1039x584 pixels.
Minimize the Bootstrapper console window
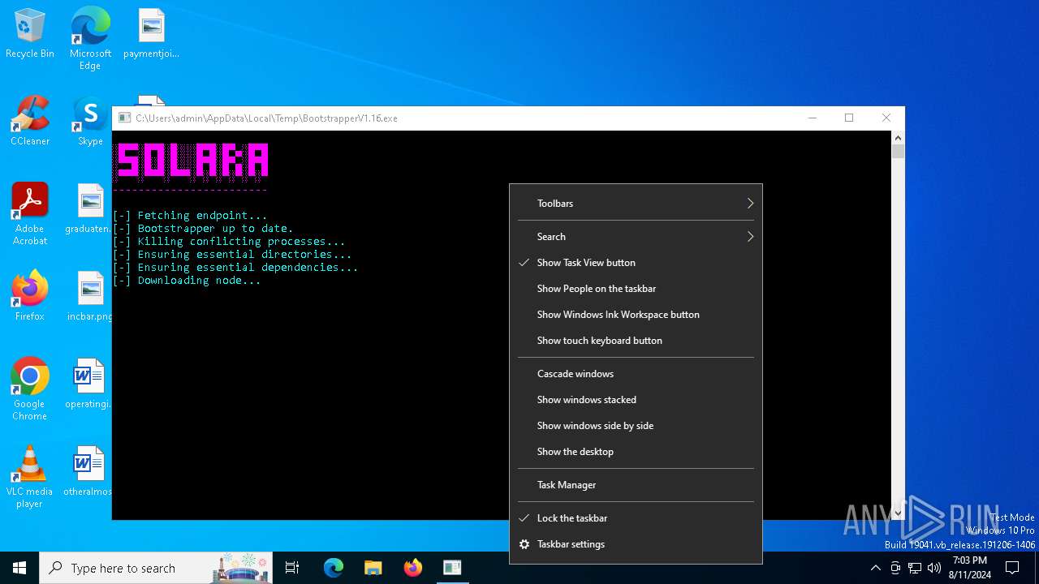(x=812, y=118)
